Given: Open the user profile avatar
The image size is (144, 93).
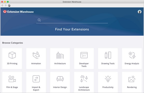Looking at the screenshot, I should coord(140,12).
